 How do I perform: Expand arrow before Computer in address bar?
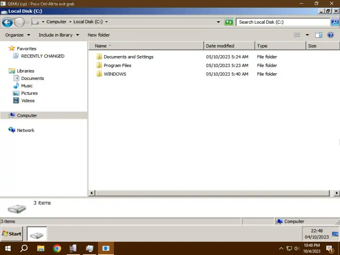point(43,22)
